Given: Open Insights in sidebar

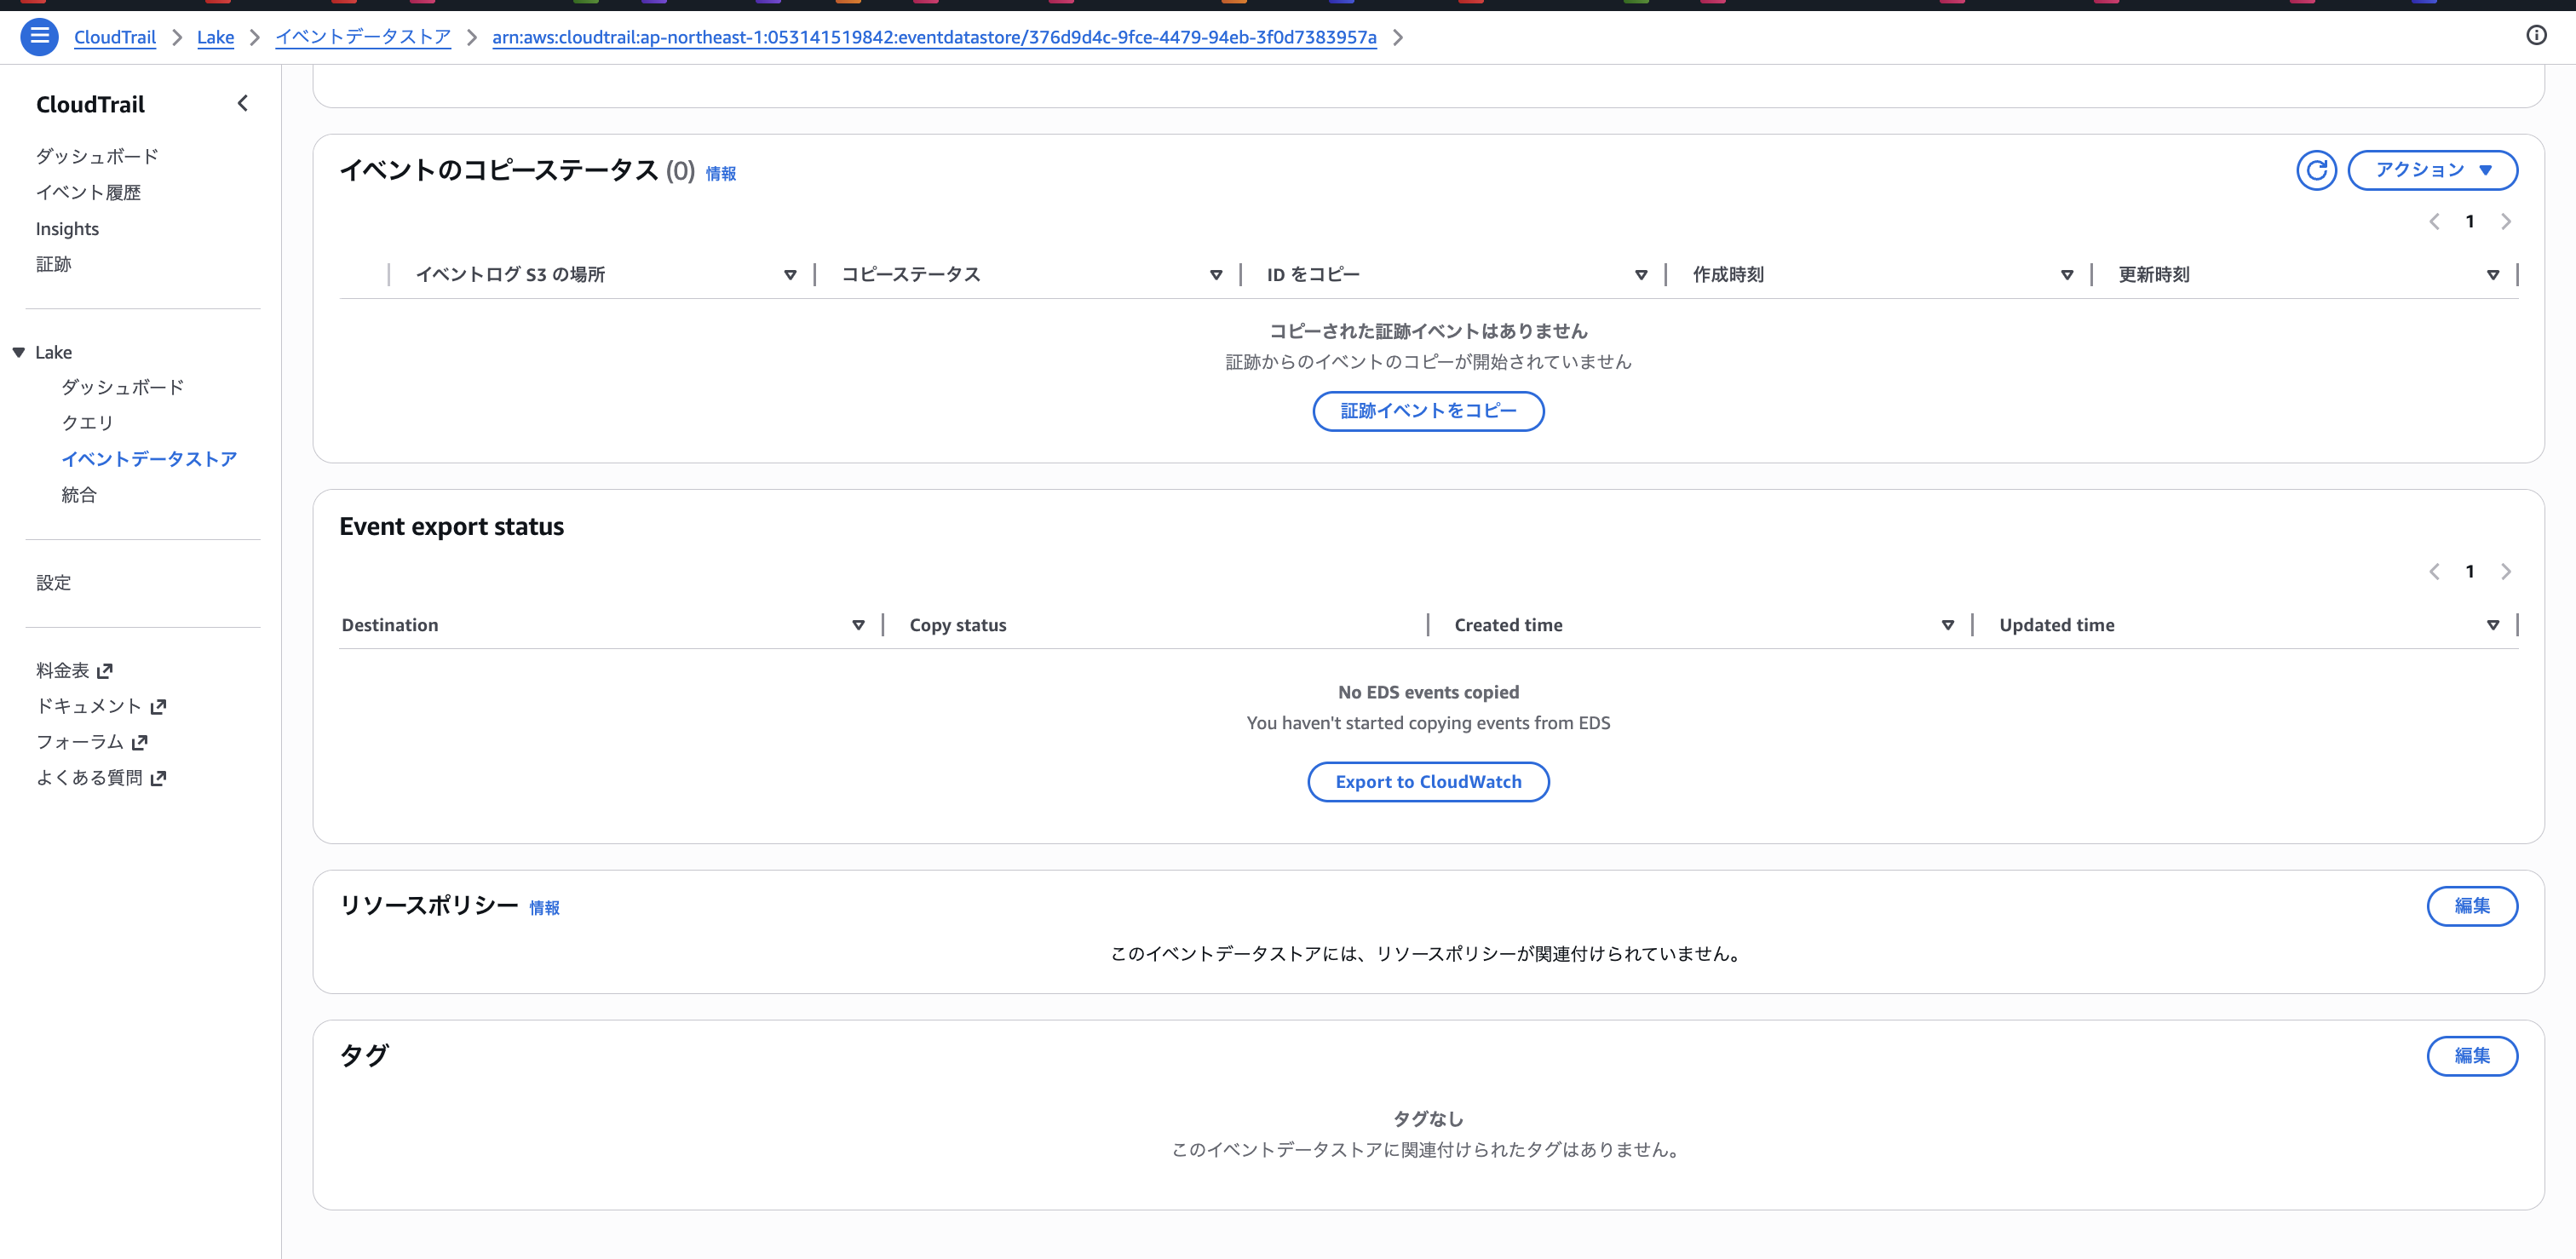Looking at the screenshot, I should pos(67,229).
